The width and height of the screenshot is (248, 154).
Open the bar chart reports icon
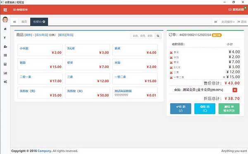5,73
